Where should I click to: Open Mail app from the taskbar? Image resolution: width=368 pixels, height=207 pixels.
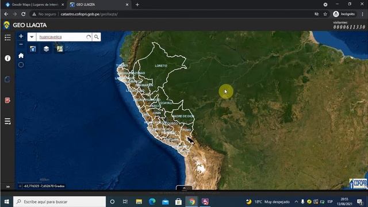(x=165, y=202)
